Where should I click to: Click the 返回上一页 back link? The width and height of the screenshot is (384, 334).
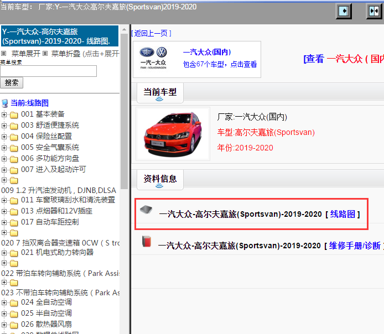click(x=152, y=33)
